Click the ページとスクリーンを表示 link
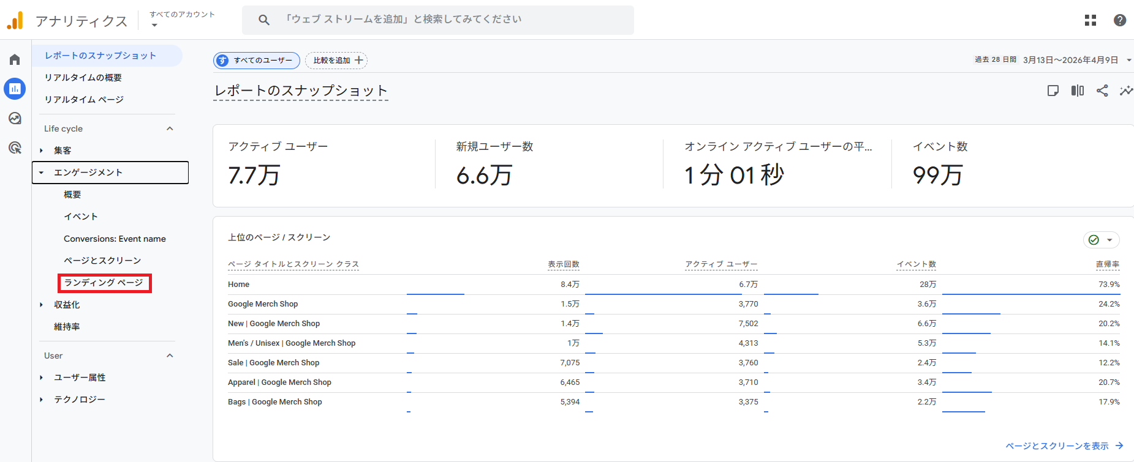 (1065, 445)
